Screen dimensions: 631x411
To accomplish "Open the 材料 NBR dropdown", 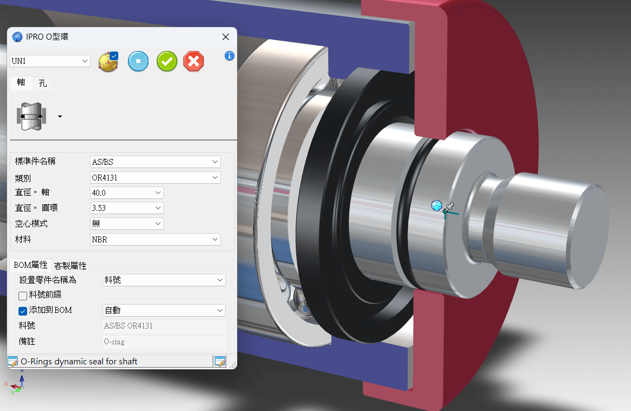I will coord(155,239).
